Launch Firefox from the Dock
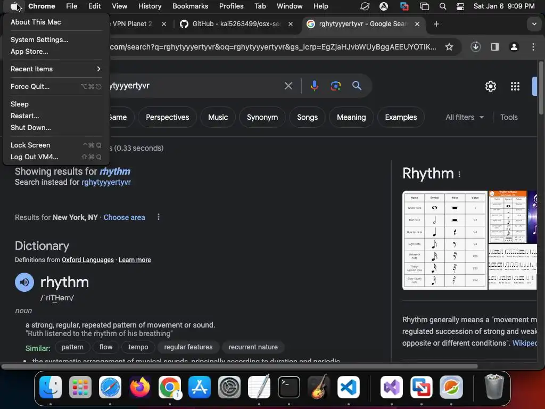The width and height of the screenshot is (545, 409). pyautogui.click(x=140, y=387)
